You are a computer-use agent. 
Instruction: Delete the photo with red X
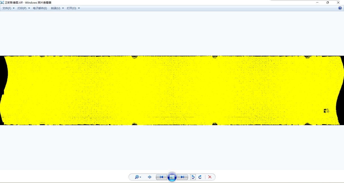click(x=210, y=177)
